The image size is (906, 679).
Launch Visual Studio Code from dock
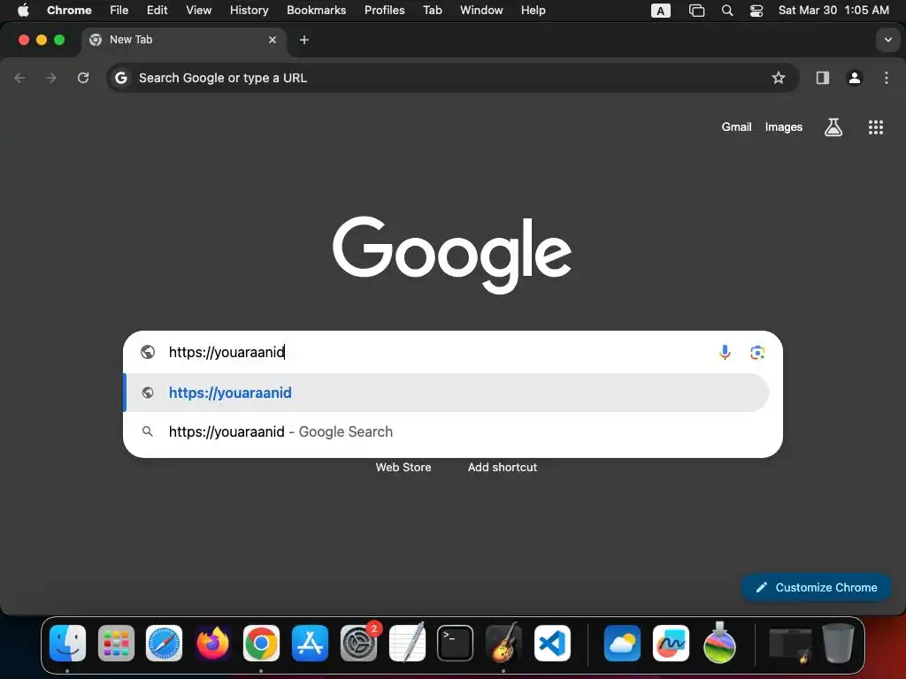(552, 644)
